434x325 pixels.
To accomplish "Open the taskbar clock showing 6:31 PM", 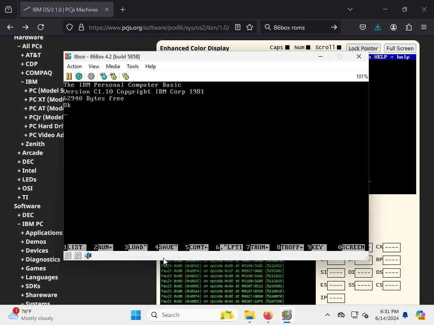I will [x=387, y=315].
